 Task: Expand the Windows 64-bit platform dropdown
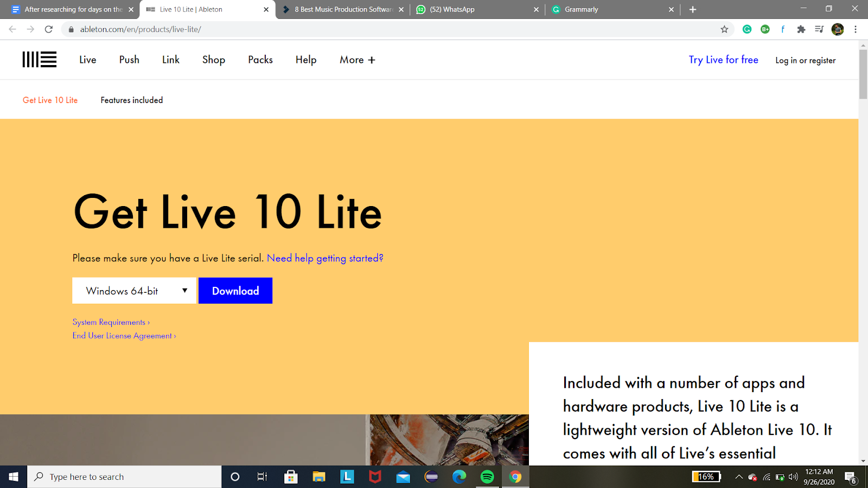(134, 291)
